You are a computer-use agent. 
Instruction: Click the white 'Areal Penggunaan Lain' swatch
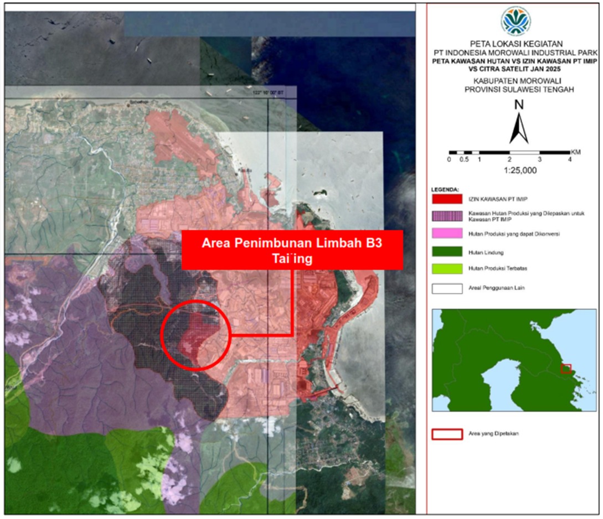(x=447, y=288)
